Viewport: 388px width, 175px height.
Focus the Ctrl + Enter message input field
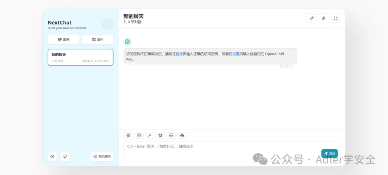point(232,151)
